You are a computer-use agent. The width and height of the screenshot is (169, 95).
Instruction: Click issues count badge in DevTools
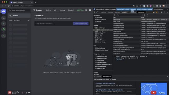[x=157, y=12]
